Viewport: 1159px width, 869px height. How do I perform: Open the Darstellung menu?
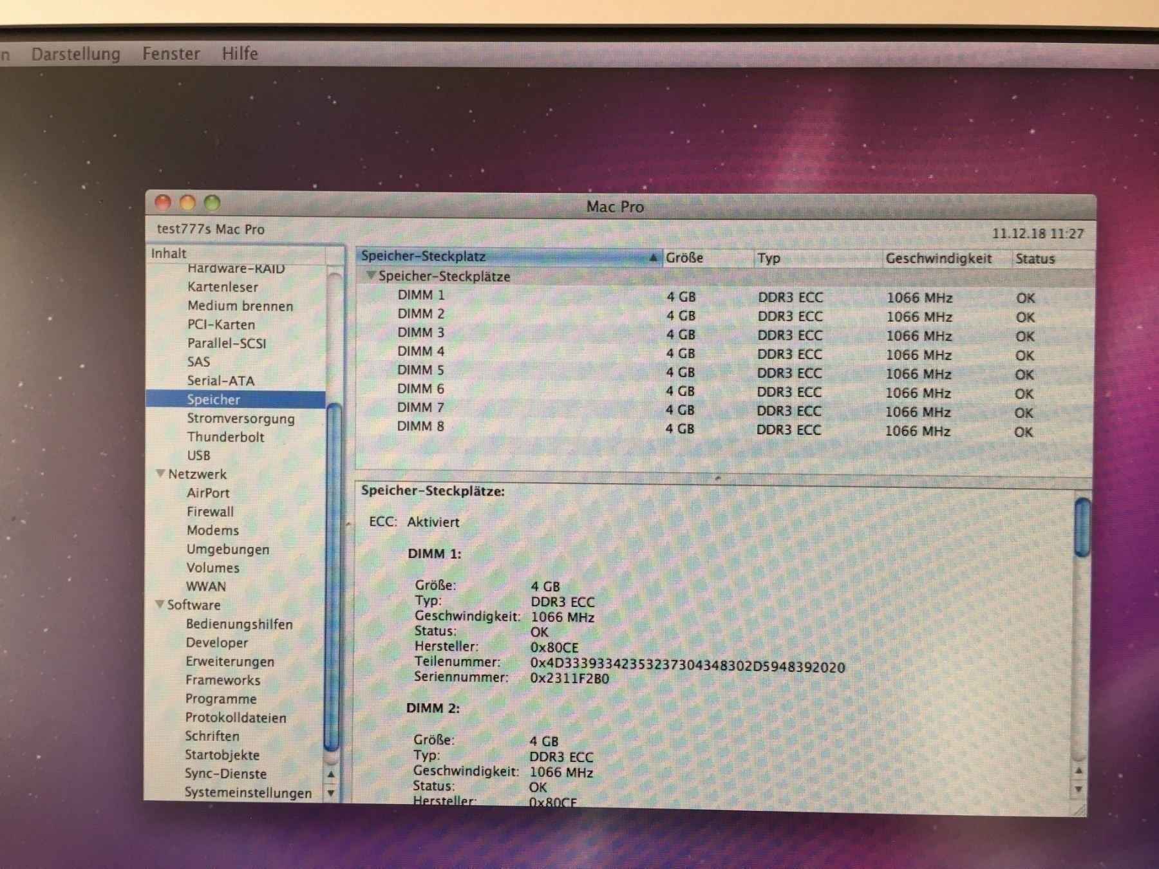click(x=76, y=53)
